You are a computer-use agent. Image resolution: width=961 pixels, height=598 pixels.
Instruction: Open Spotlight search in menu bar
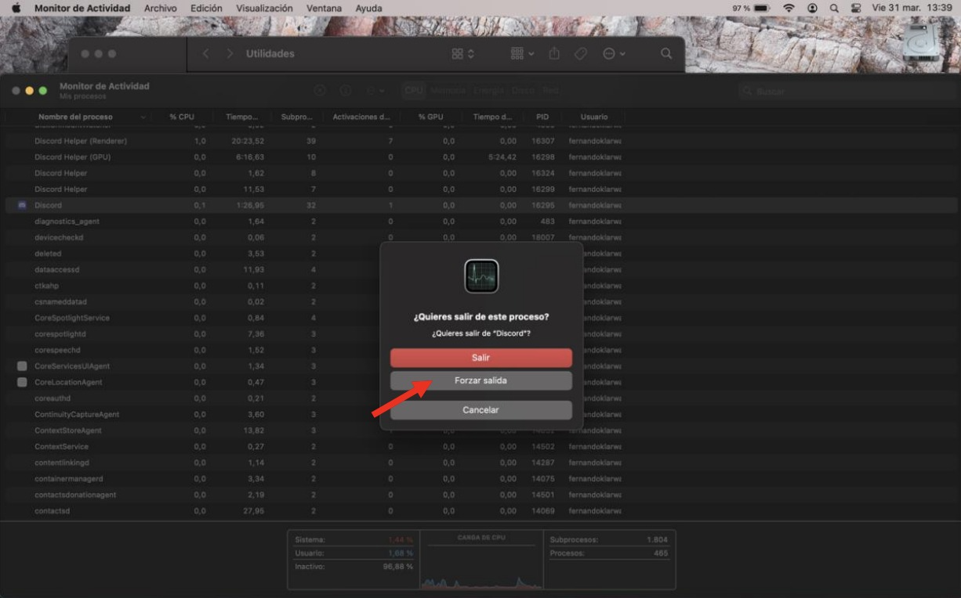(x=835, y=8)
